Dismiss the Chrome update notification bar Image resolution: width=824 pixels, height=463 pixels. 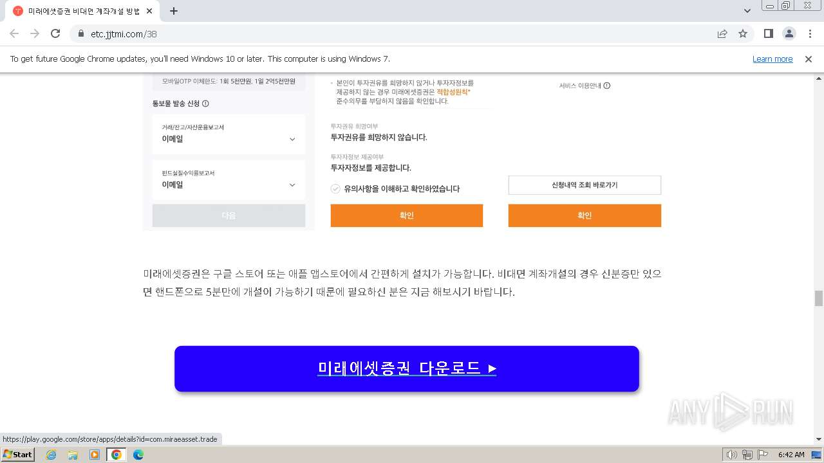[x=809, y=59]
